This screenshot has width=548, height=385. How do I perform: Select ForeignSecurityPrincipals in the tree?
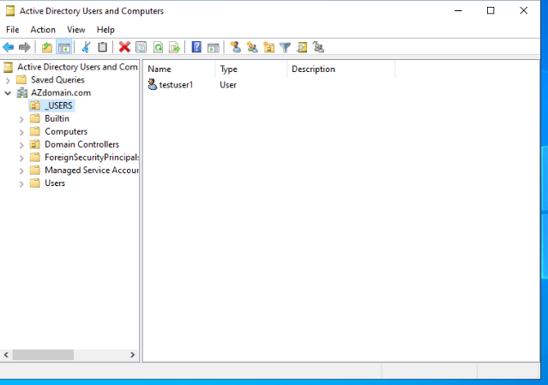[92, 157]
